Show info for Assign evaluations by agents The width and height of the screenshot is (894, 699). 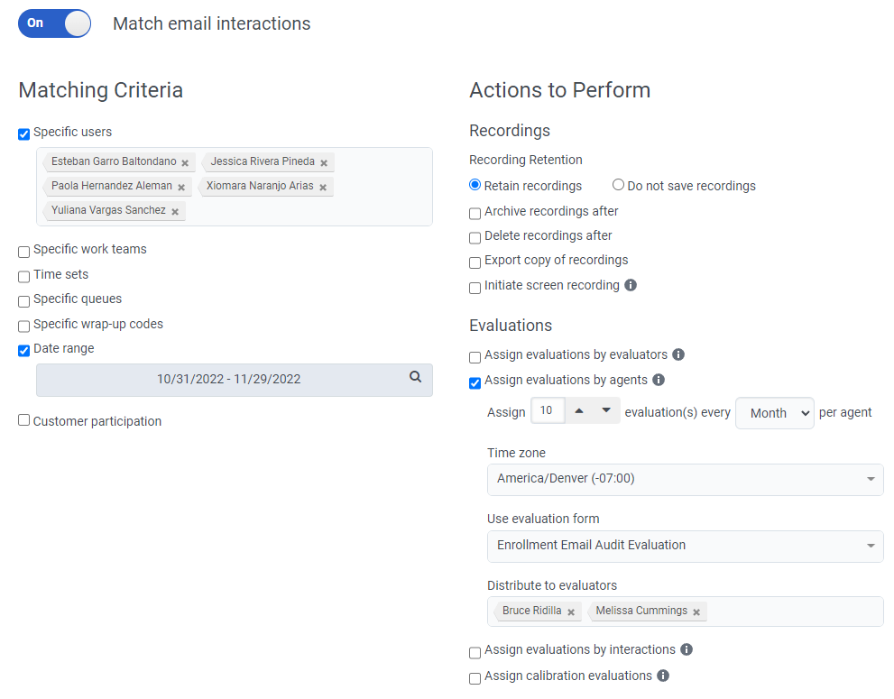tap(659, 380)
